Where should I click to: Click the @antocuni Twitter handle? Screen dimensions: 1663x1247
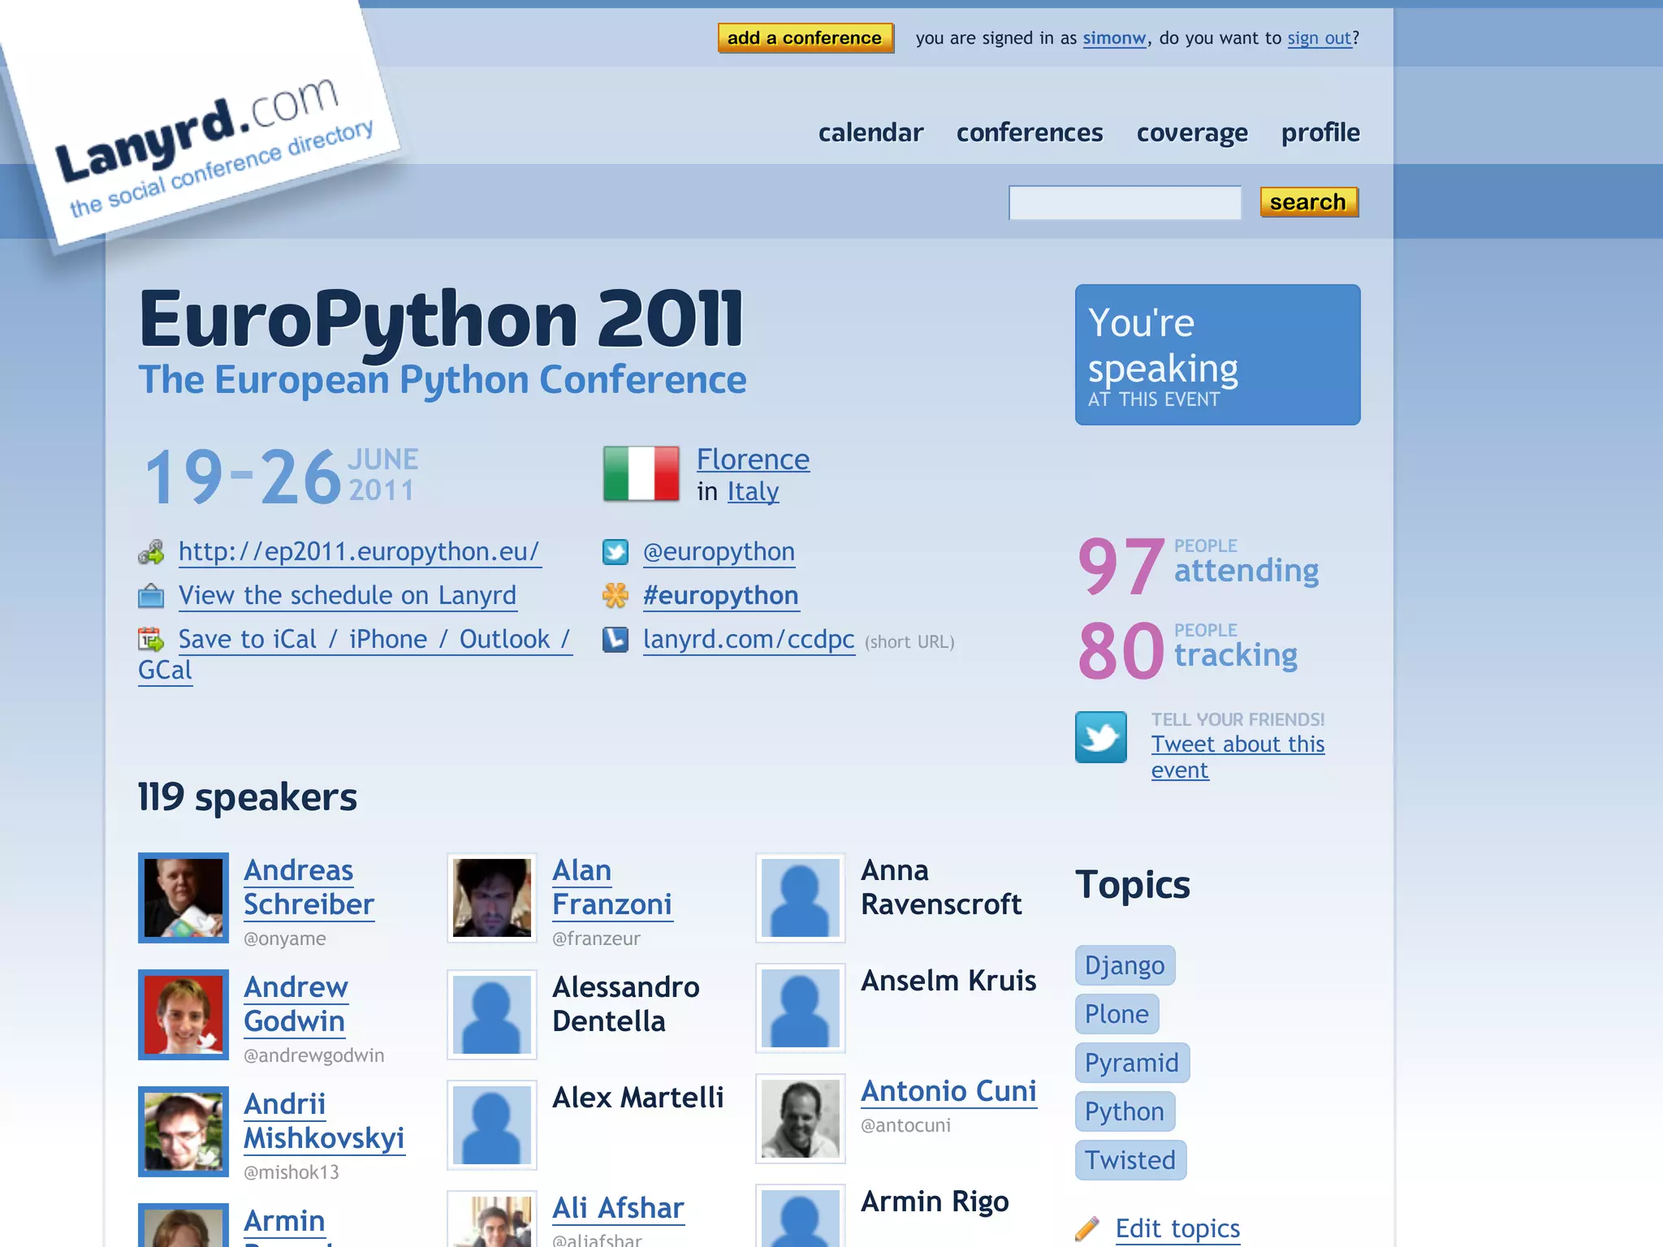click(x=905, y=1125)
